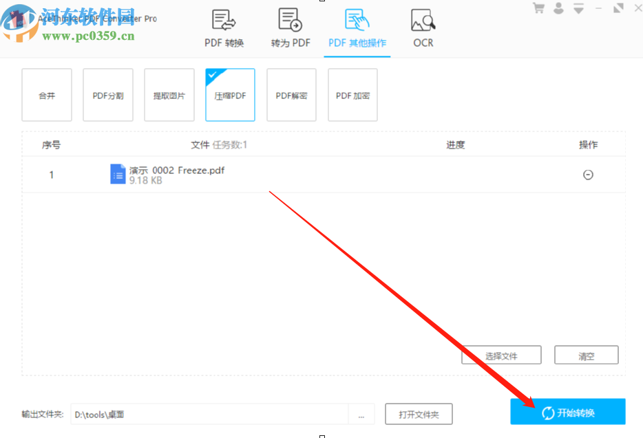Click the 9.18 KB file size text
Viewport: 643px width, 438px height.
point(145,181)
